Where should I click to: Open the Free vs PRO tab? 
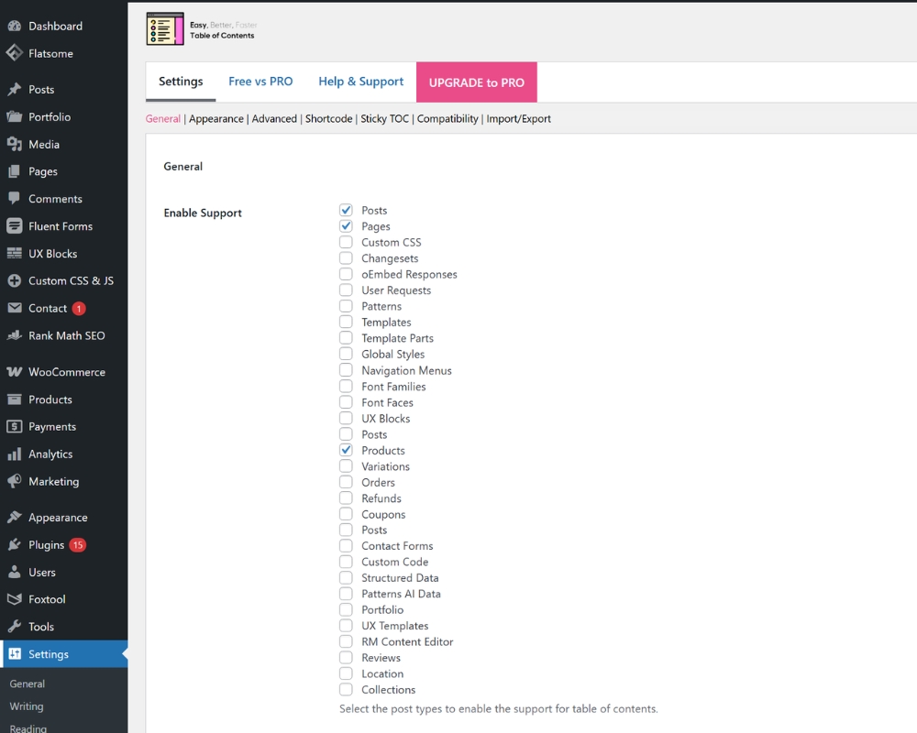click(260, 82)
